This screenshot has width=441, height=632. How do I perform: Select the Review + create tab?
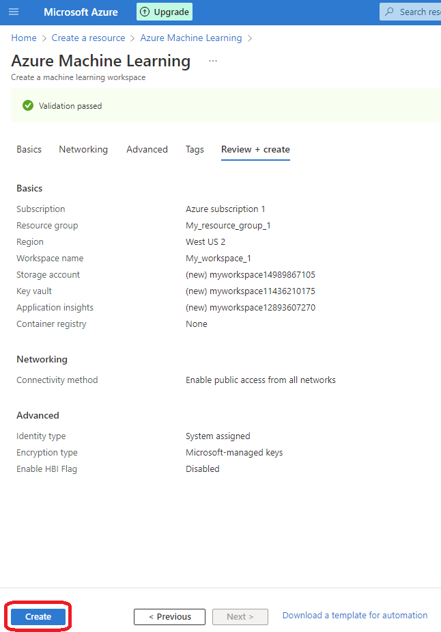click(x=255, y=150)
